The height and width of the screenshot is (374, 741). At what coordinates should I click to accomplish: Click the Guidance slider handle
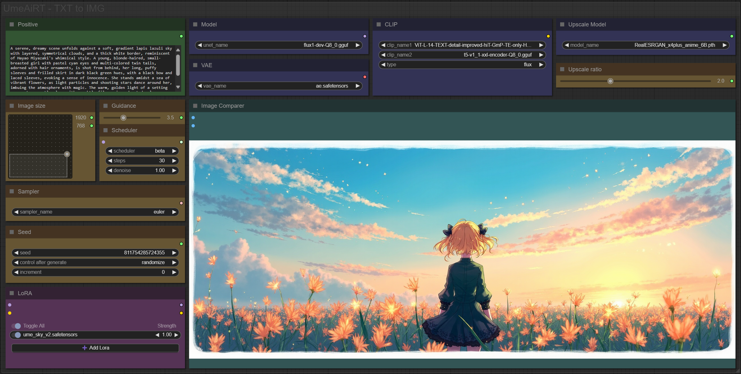pyautogui.click(x=124, y=118)
